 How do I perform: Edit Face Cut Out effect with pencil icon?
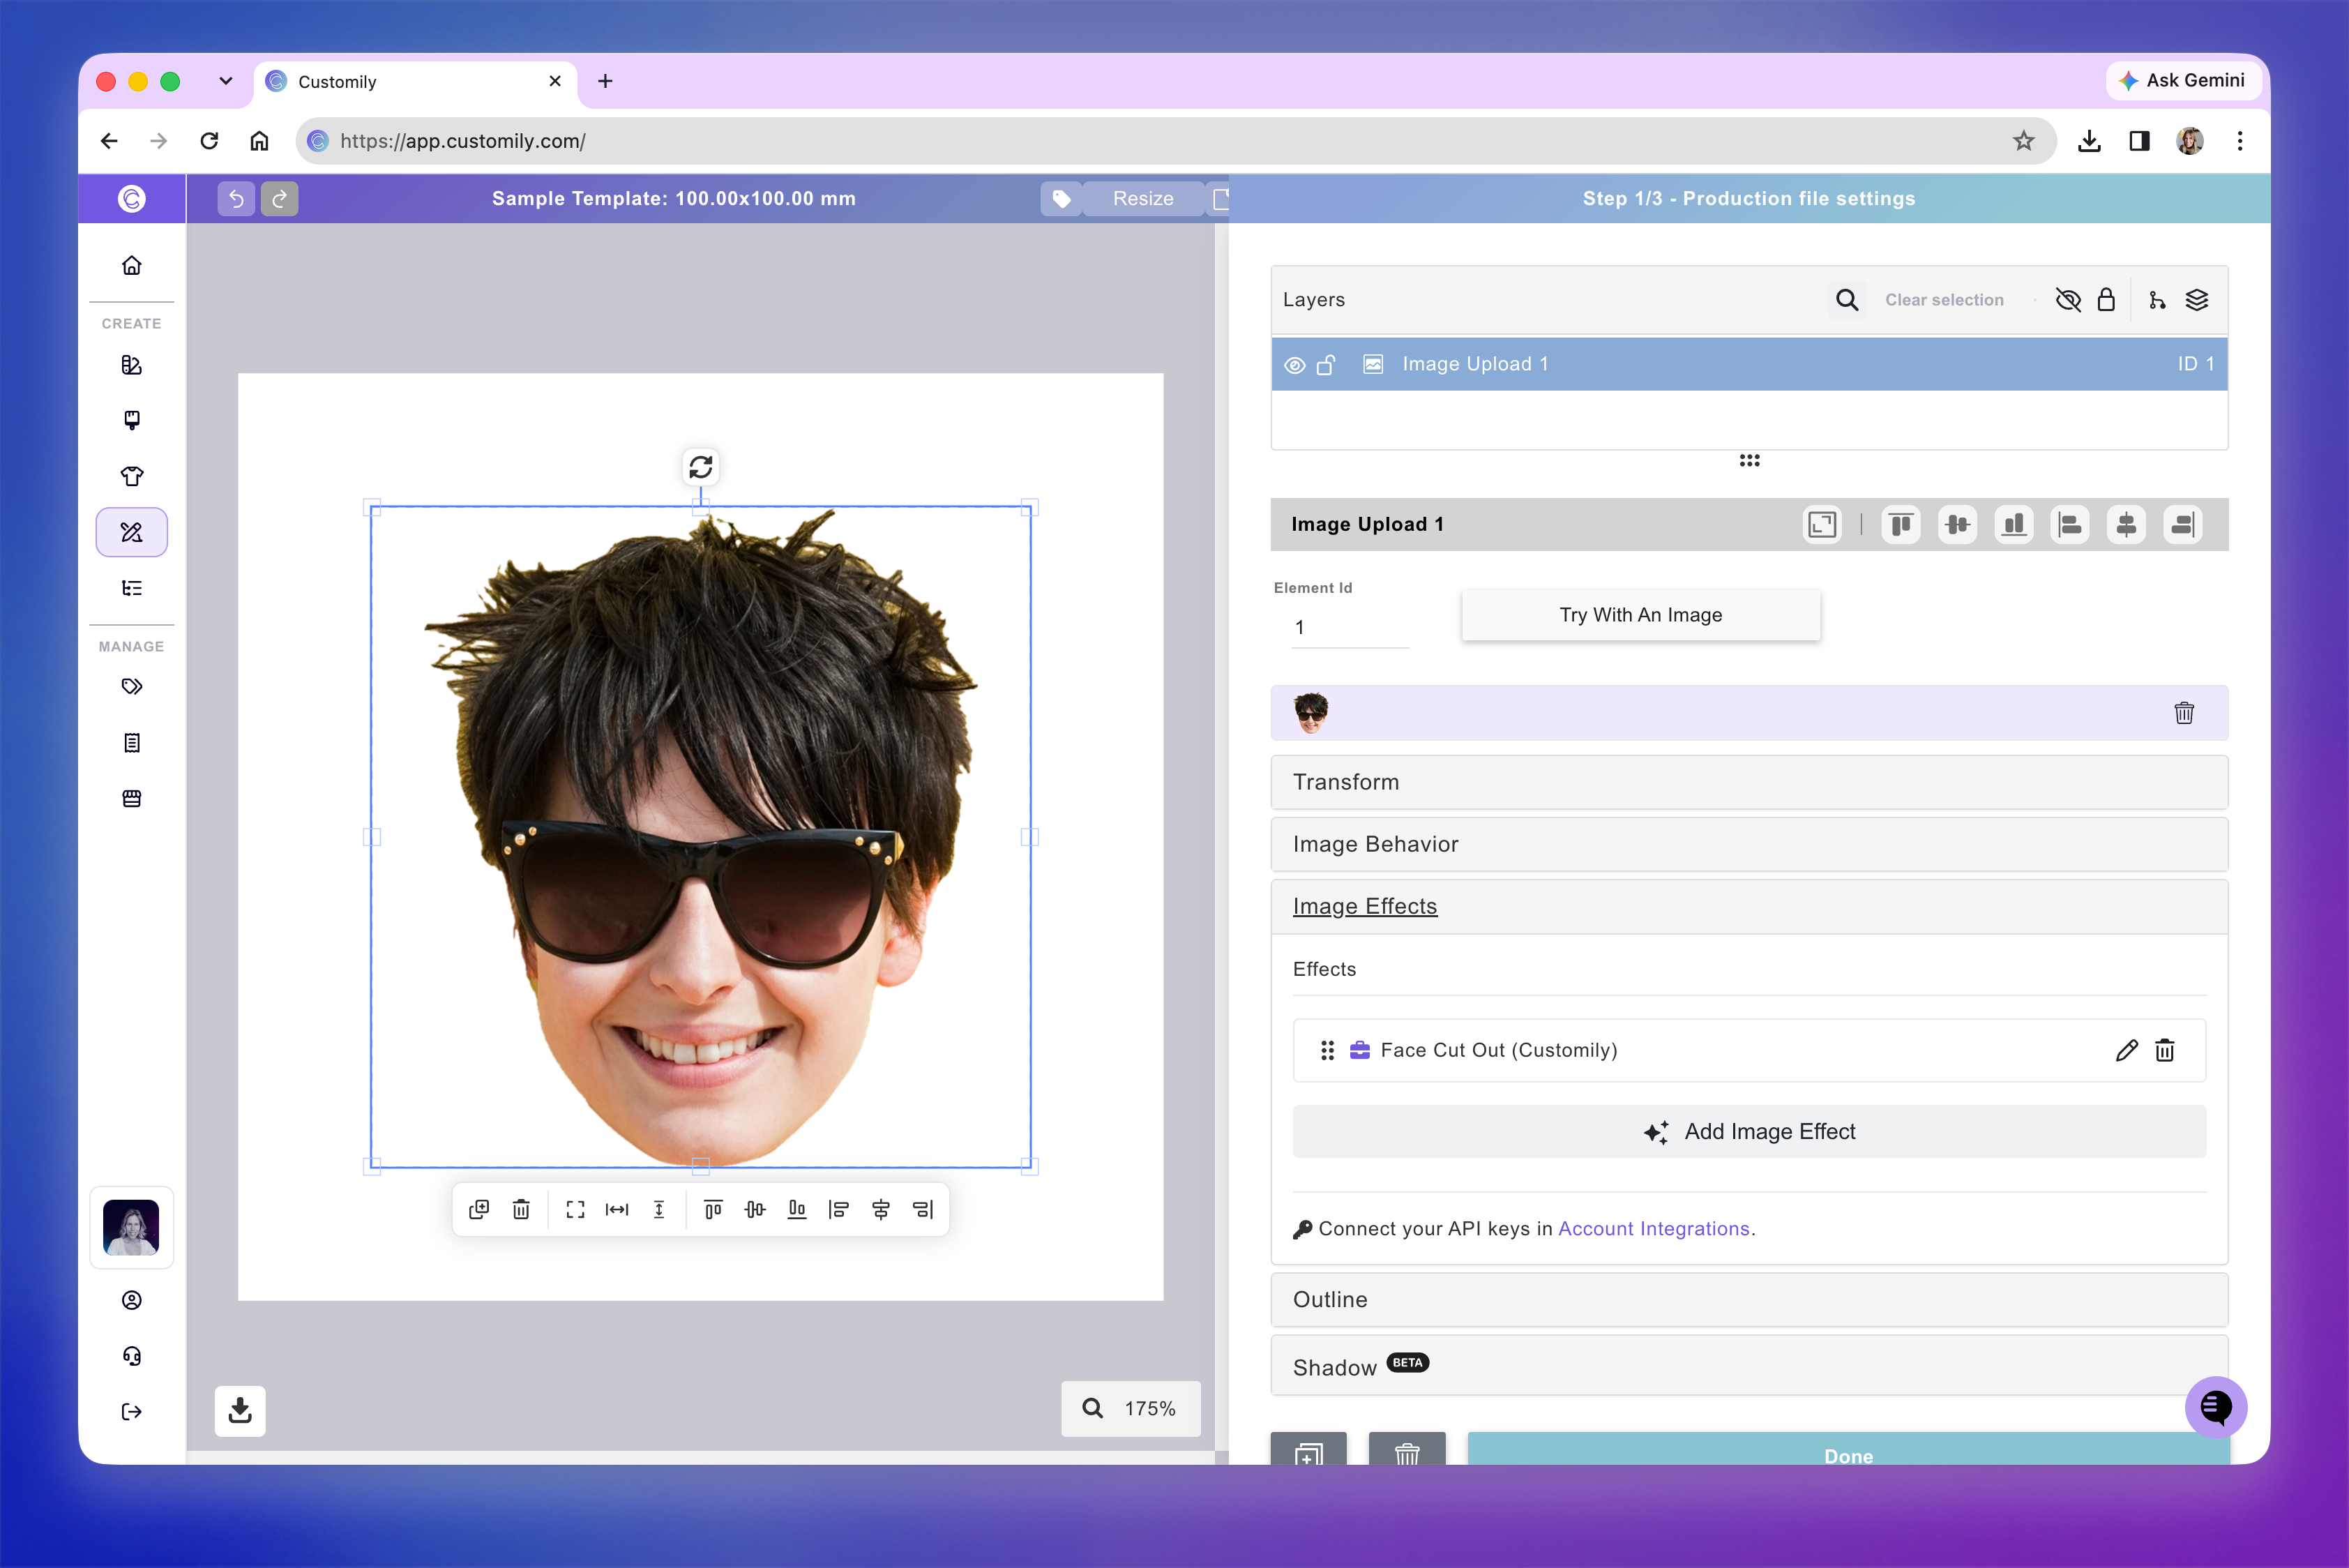click(x=2127, y=1050)
